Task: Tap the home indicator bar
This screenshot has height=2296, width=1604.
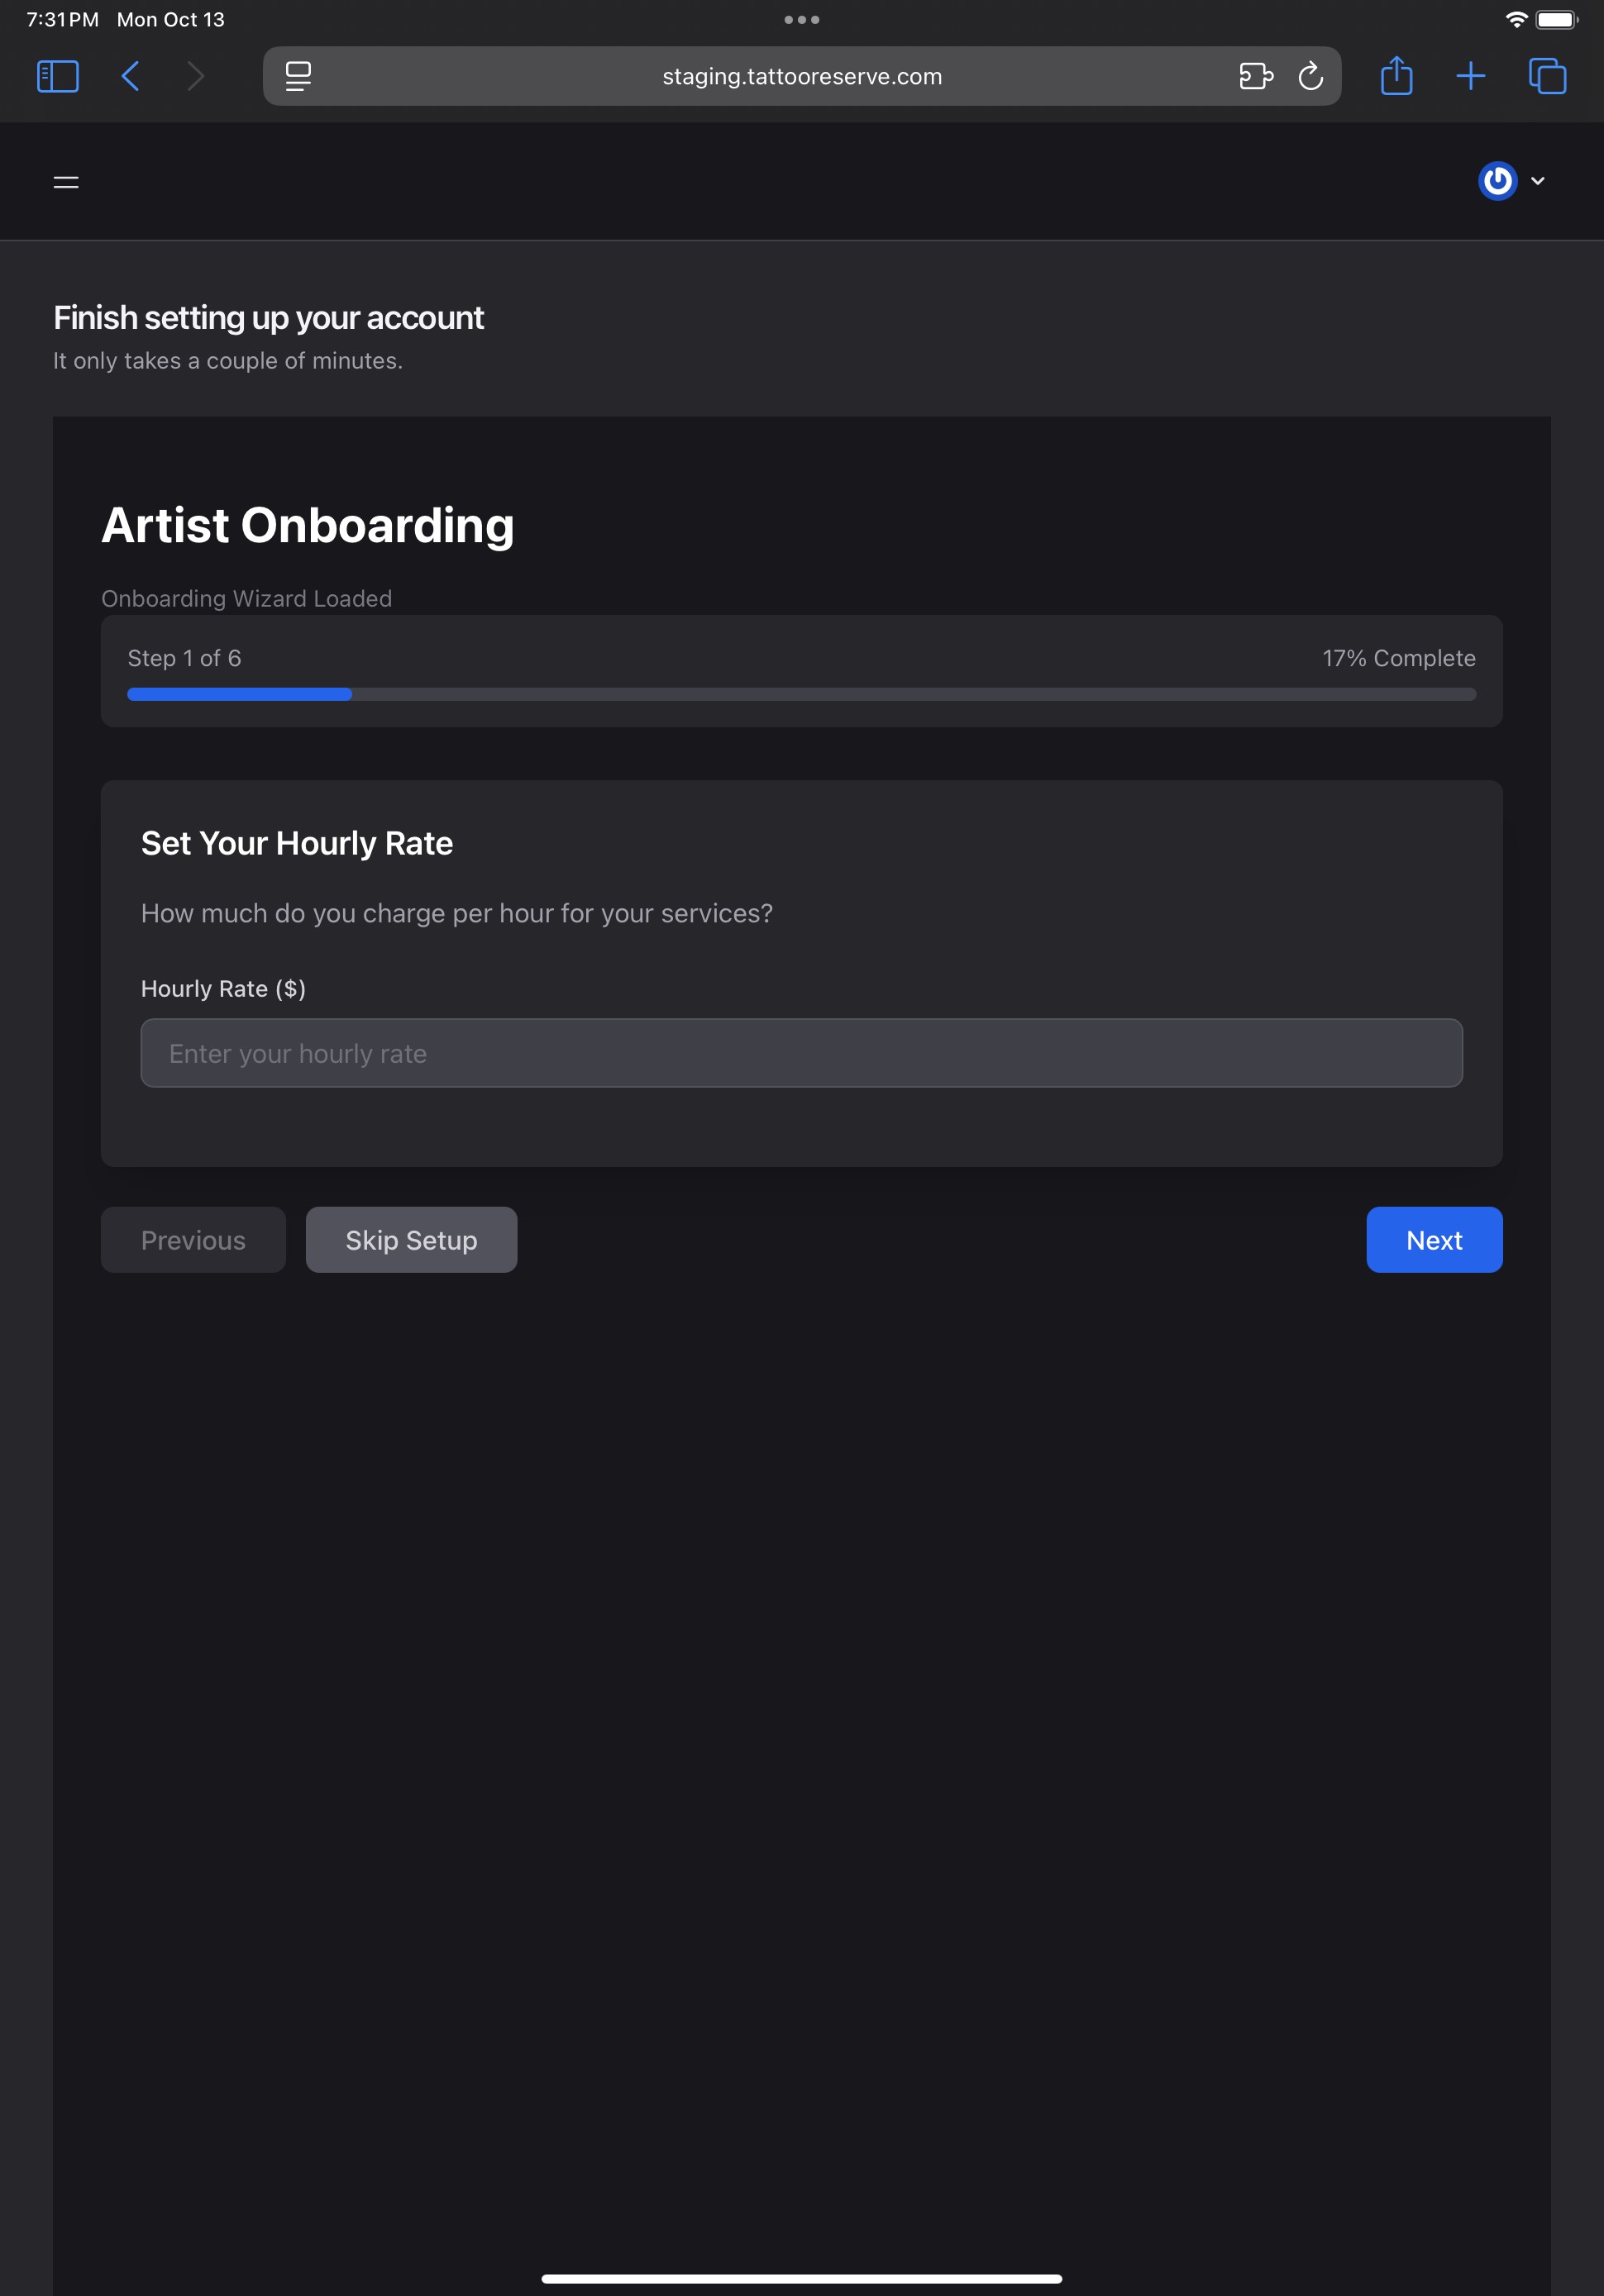Action: pos(801,2279)
